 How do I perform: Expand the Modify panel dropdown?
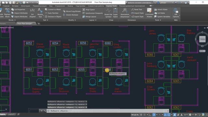click(x=72, y=20)
